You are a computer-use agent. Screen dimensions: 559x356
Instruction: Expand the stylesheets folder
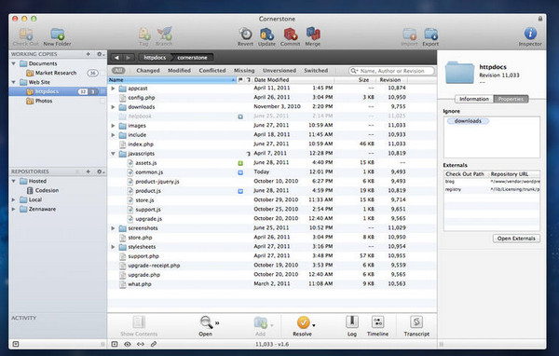[113, 247]
